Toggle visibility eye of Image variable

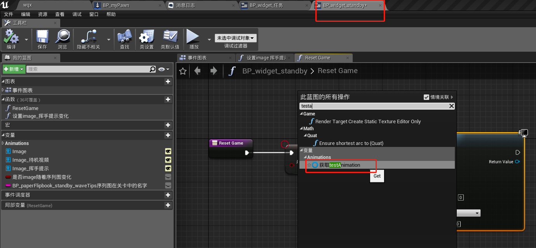pos(168,151)
